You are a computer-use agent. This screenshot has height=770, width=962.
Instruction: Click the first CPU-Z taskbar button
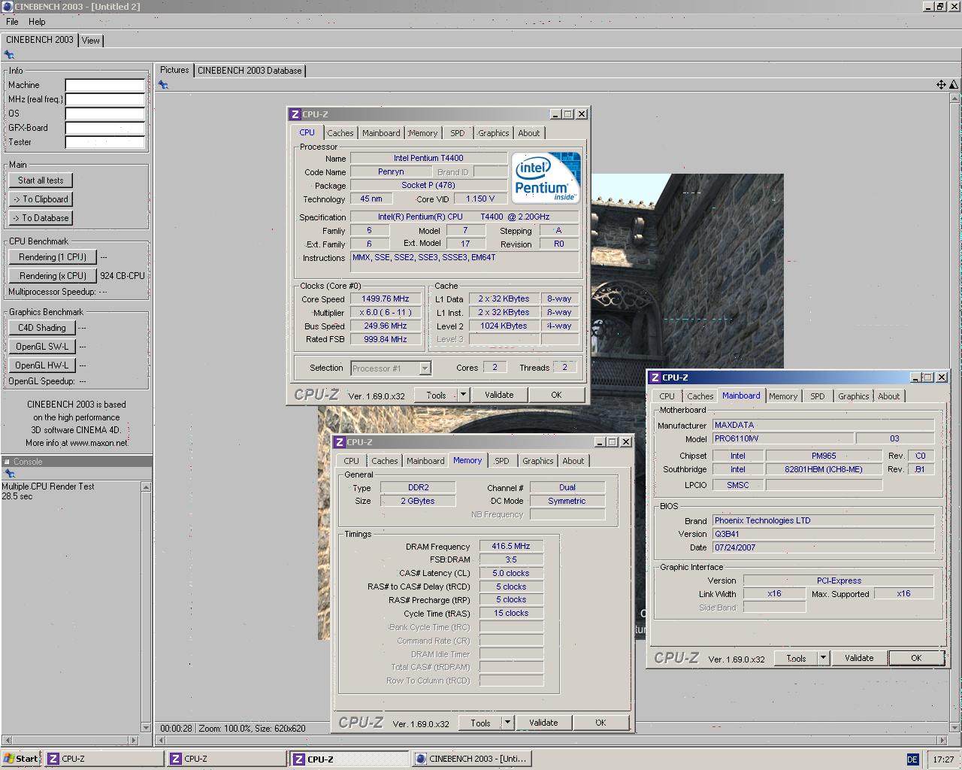tap(103, 759)
